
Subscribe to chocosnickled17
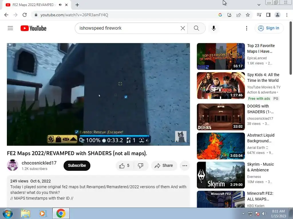click(x=77, y=166)
